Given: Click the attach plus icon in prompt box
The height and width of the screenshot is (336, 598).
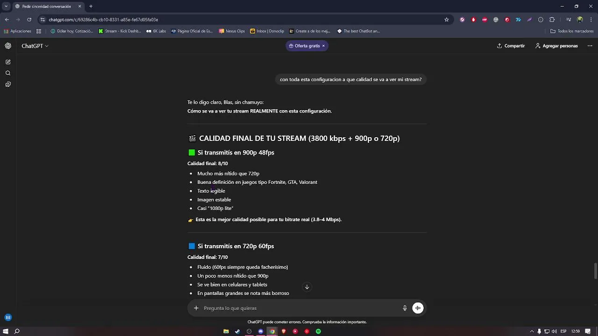Looking at the screenshot, I should [x=196, y=308].
